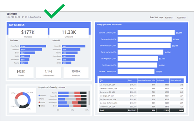Click "Proportional of sales by customer" title
Screen dimensions: 194x121
(52, 87)
